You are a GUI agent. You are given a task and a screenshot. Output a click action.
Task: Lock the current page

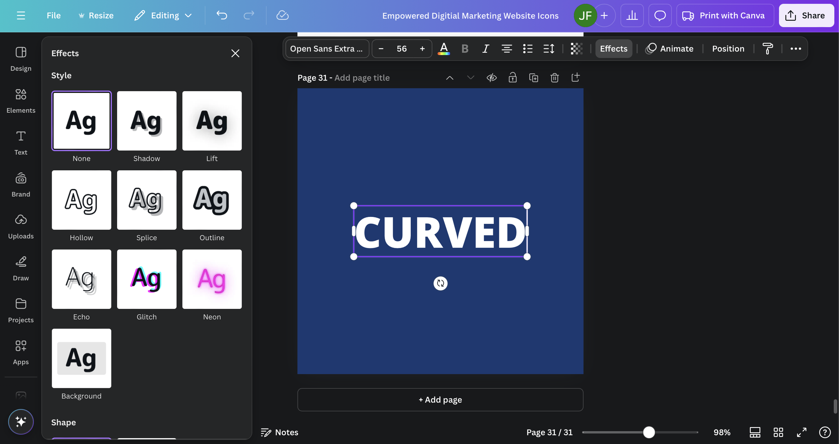513,77
